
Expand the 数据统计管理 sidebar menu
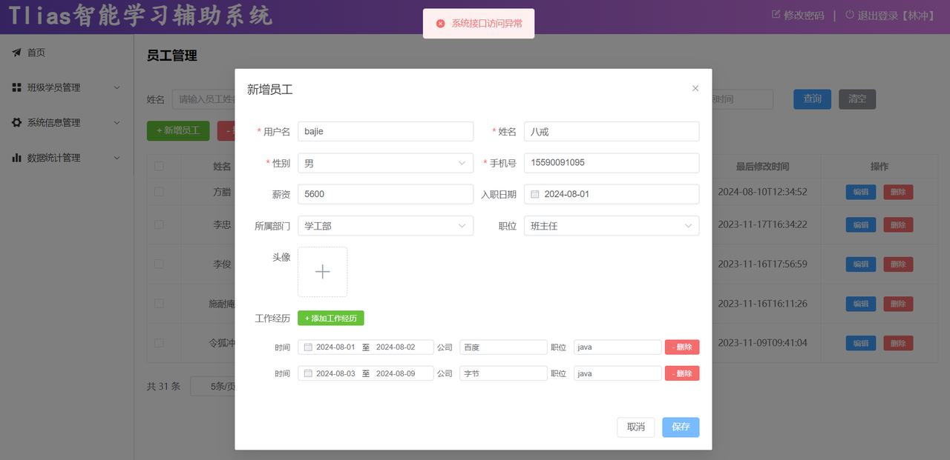point(117,158)
